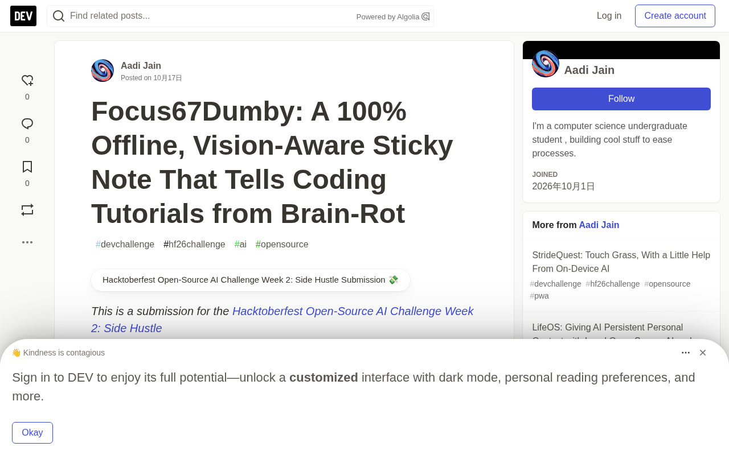The width and height of the screenshot is (729, 455).
Task: Open the banner's three-dot options menu
Action: pos(686,353)
